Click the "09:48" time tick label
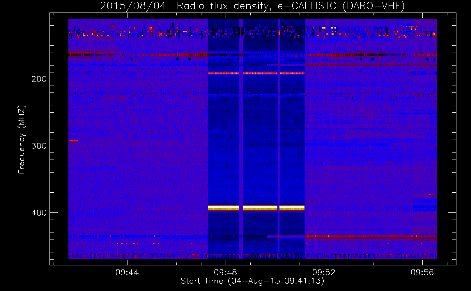 pos(225,273)
